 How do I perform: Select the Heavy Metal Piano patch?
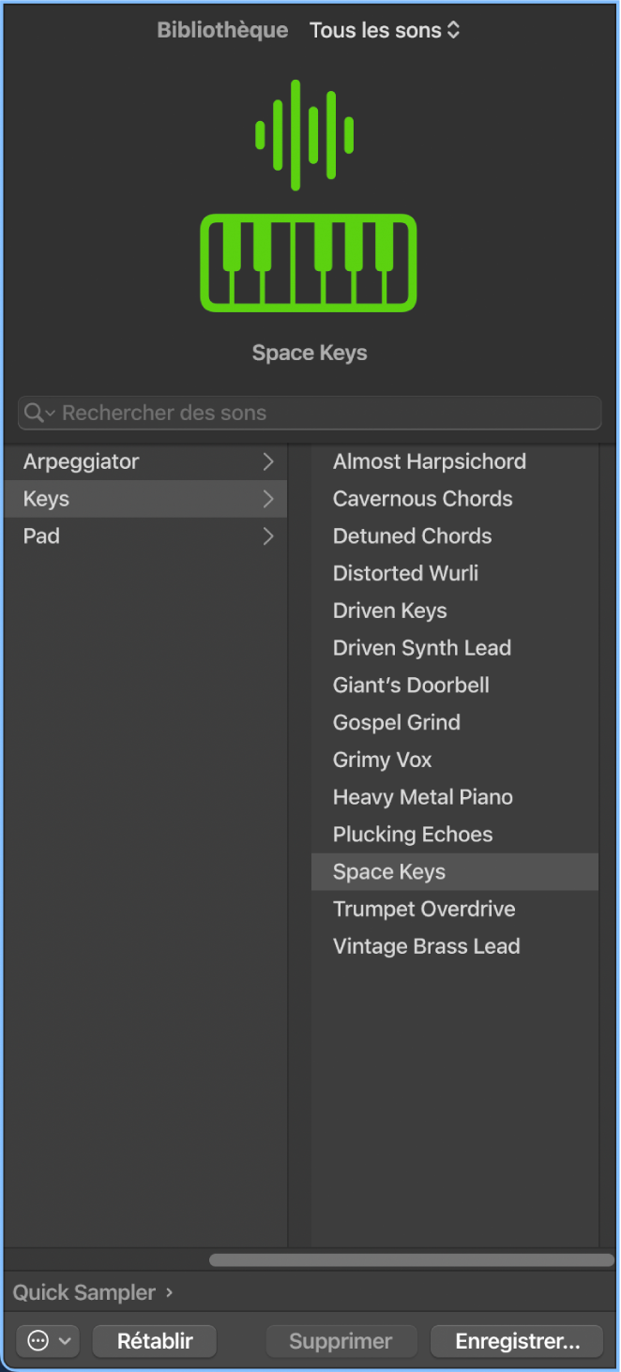point(423,797)
